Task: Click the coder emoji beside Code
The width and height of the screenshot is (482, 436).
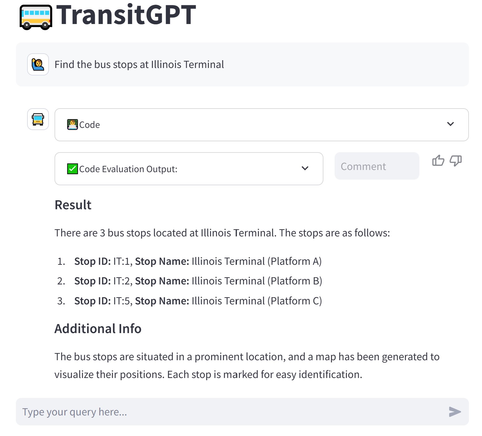Action: (x=73, y=124)
